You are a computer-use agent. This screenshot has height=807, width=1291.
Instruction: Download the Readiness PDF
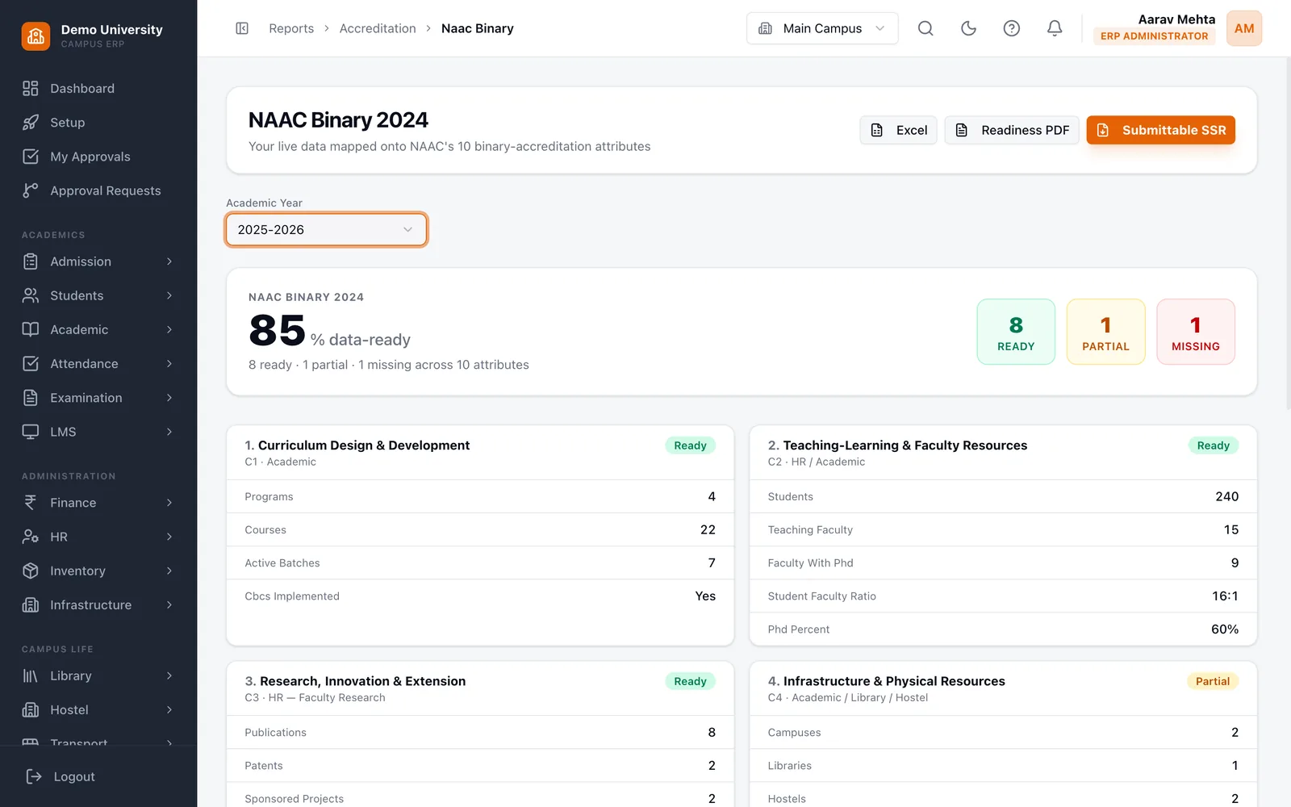click(x=1012, y=130)
